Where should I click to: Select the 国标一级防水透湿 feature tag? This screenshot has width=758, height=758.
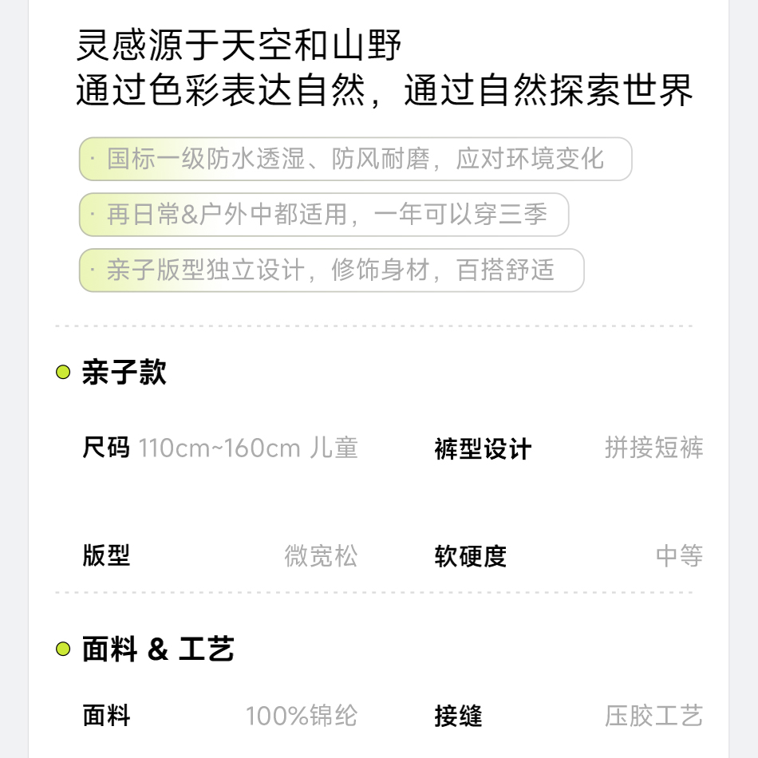355,159
